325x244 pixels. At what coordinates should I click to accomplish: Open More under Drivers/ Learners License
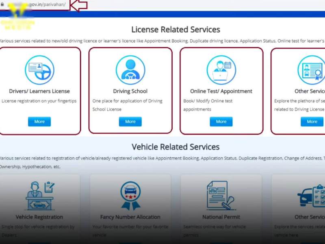[39, 122]
